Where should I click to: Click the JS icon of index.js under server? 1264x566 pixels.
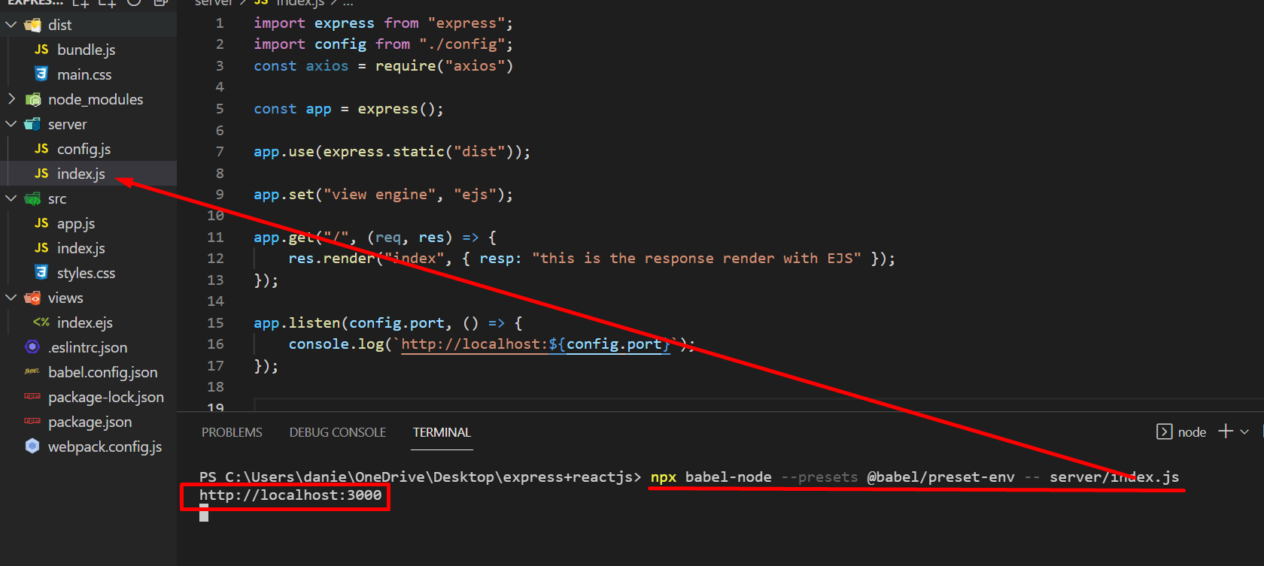(41, 174)
